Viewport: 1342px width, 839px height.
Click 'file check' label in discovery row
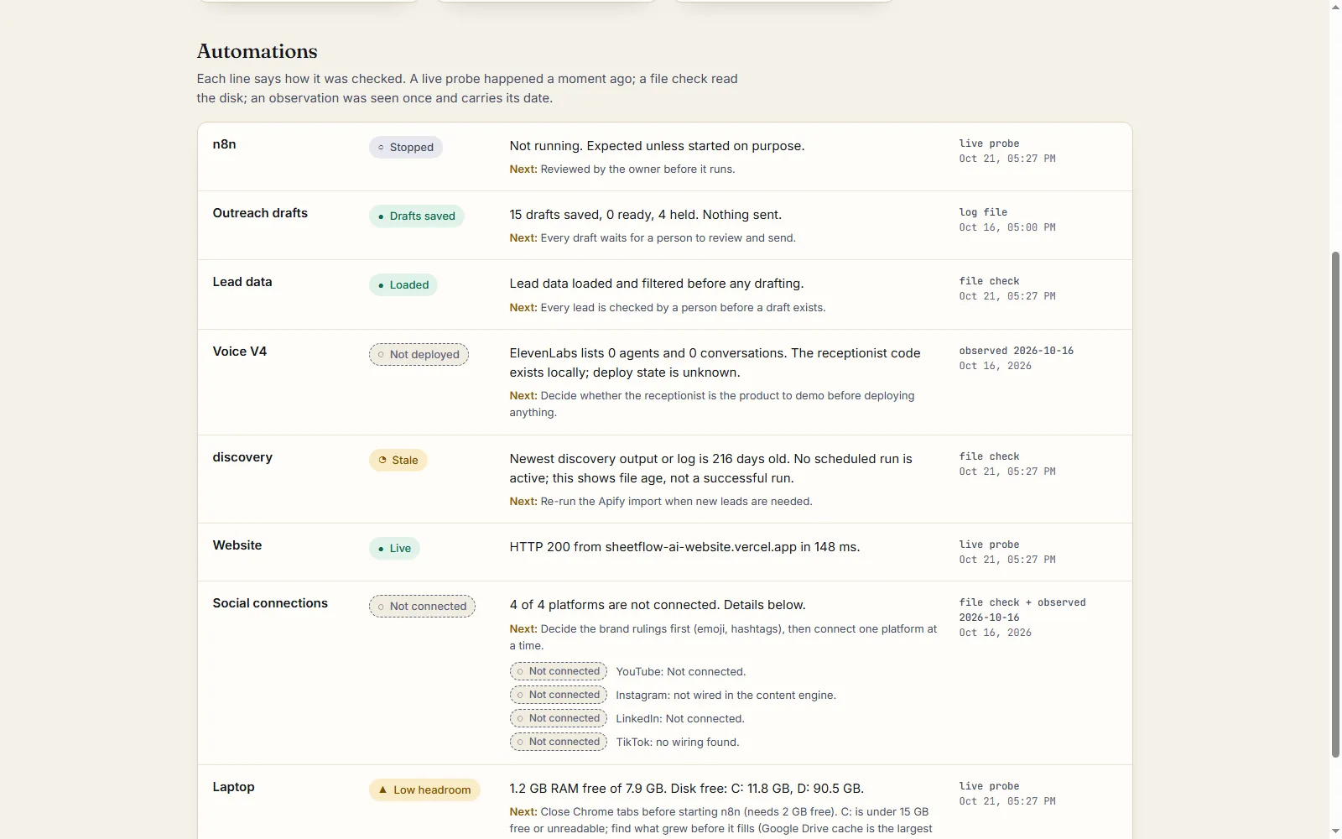point(989,456)
